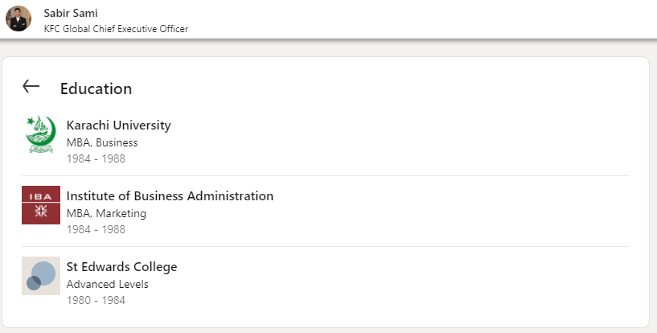
Task: Open the profile photo in header
Action: (18, 18)
